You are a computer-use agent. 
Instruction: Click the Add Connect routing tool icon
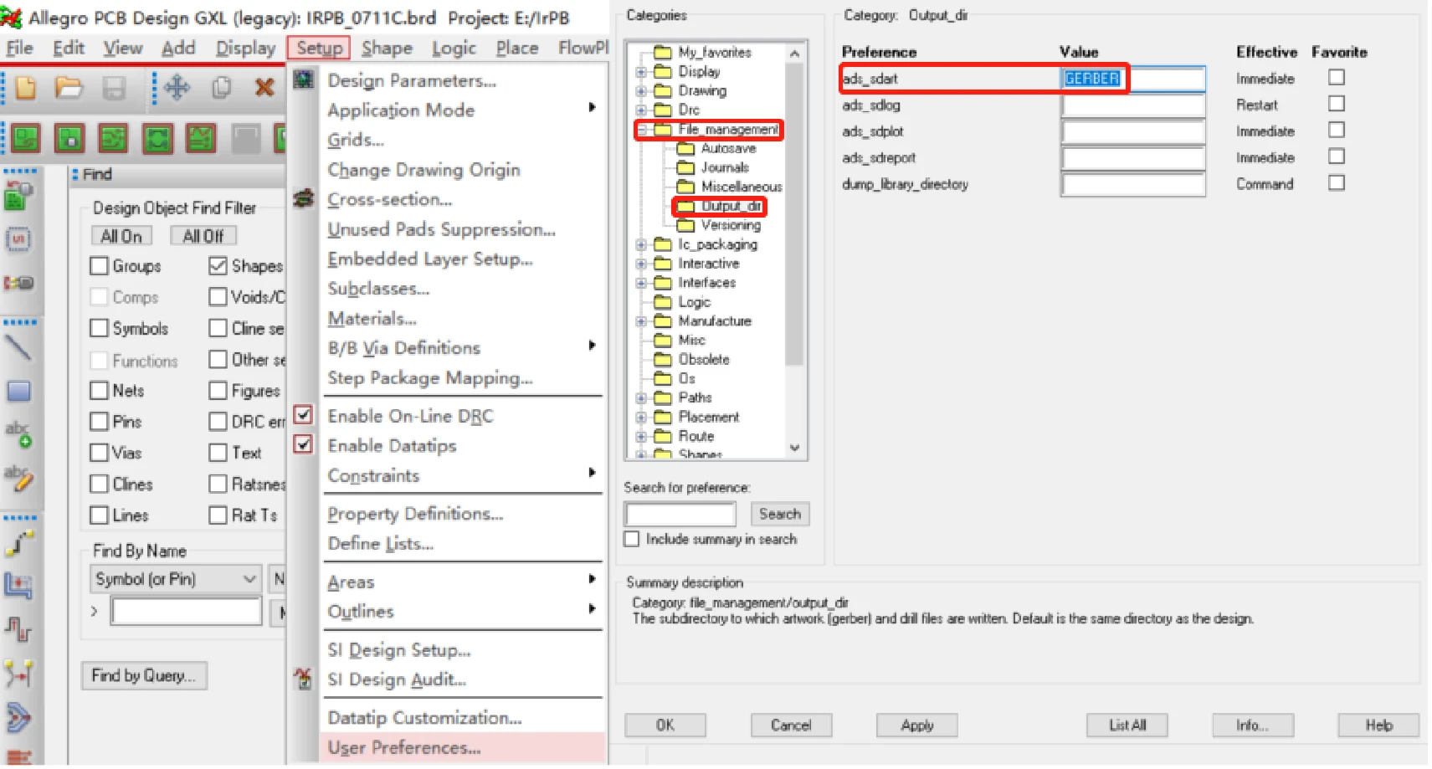click(18, 544)
